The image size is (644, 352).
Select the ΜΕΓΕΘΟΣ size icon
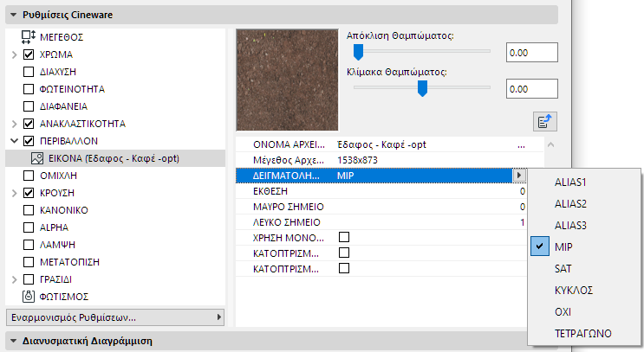pyautogui.click(x=29, y=37)
